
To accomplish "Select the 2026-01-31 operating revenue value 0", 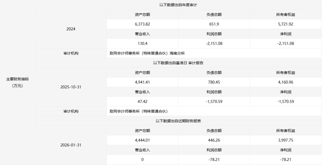I will coord(142,159).
